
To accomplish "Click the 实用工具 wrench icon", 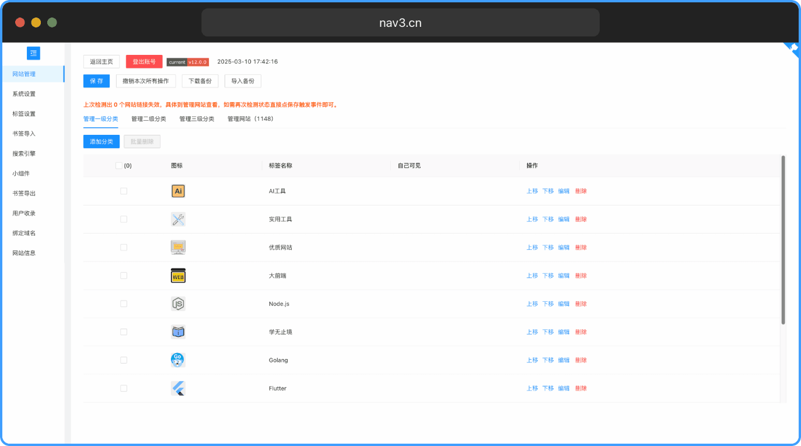I will (178, 219).
